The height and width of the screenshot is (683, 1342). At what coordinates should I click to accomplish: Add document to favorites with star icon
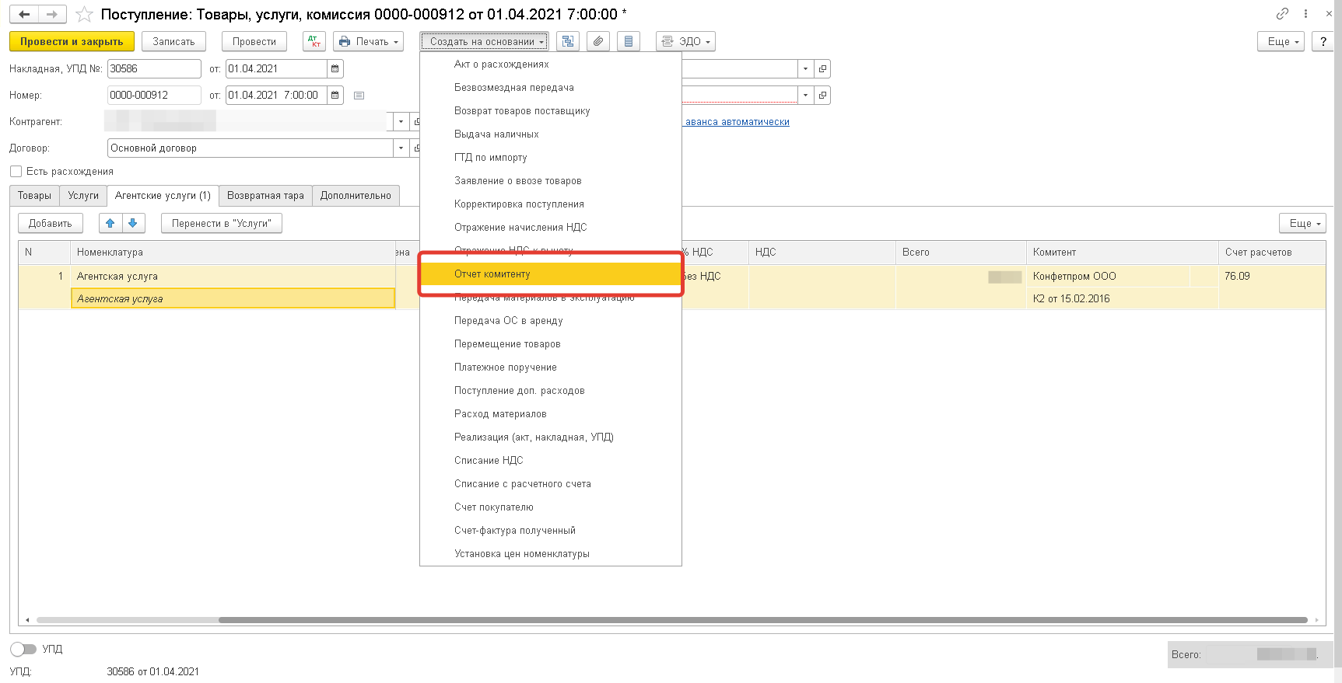(84, 15)
